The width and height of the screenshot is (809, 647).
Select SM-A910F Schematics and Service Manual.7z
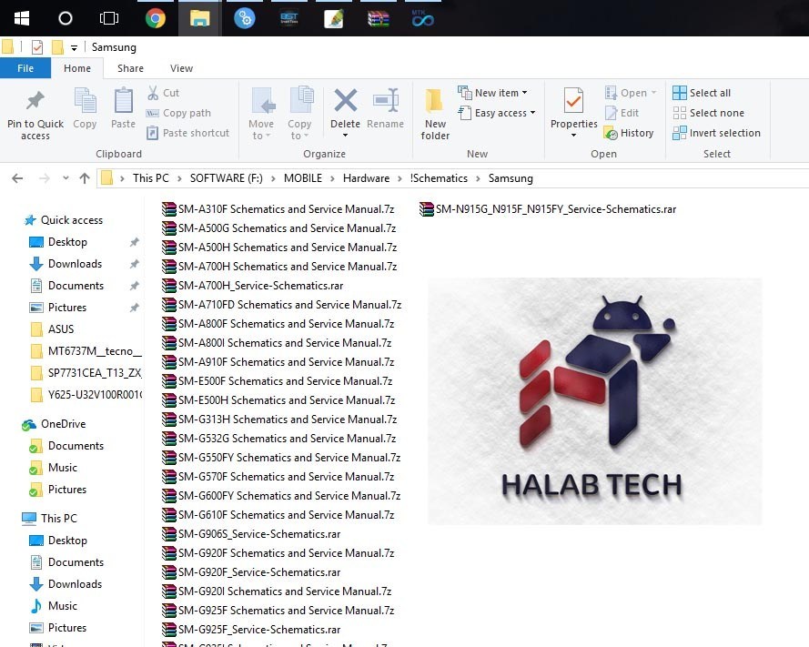[278, 362]
